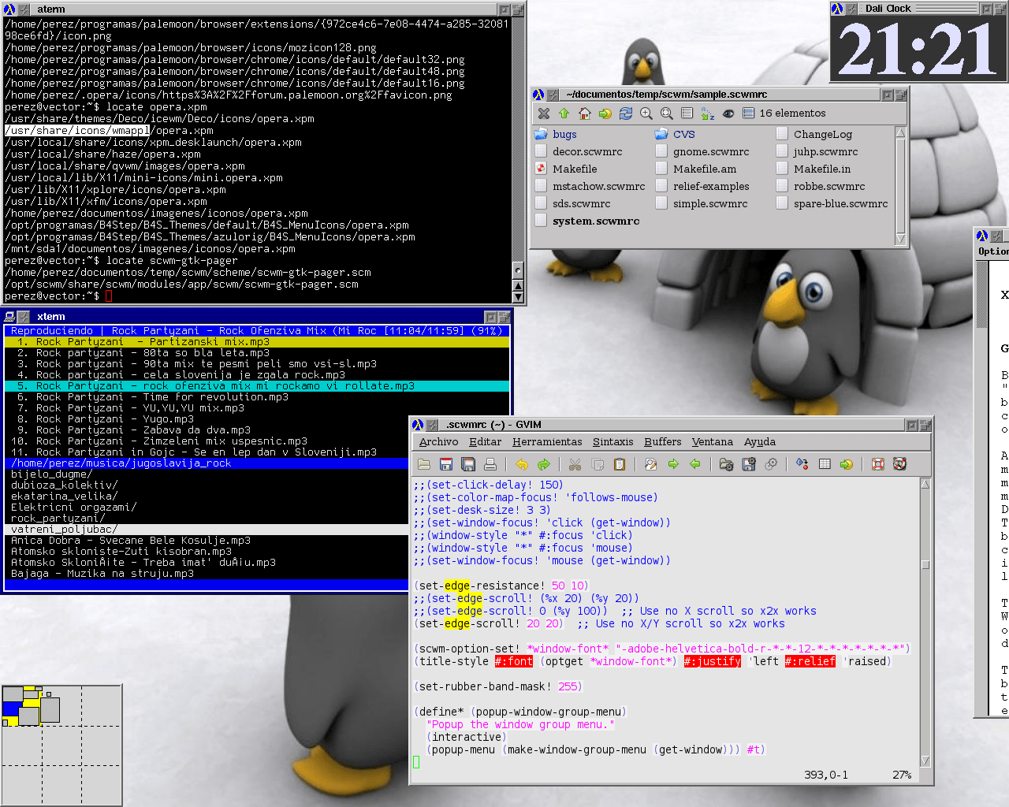Click the detailed view icon beside '16 elementos'
This screenshot has width=1009, height=807.
click(x=749, y=113)
